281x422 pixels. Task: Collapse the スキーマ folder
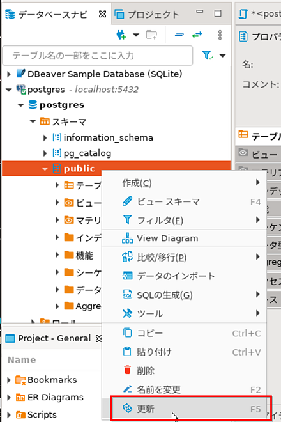click(x=33, y=121)
